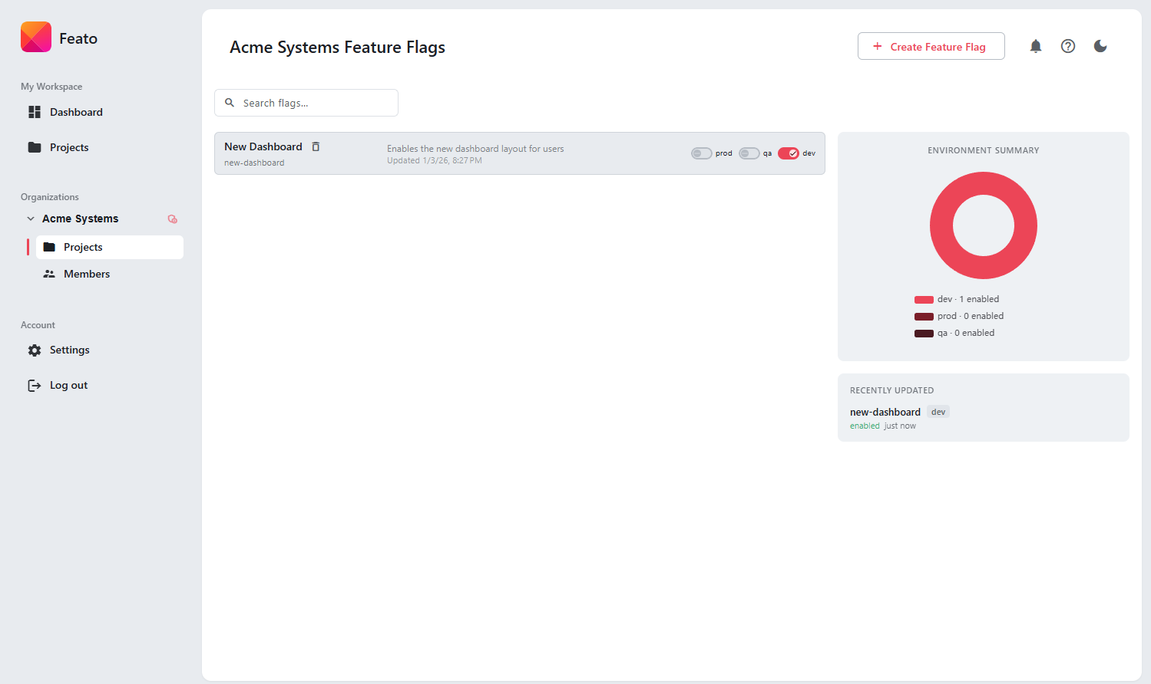Image resolution: width=1151 pixels, height=684 pixels.
Task: Switch to dark mode via moon icon
Action: (x=1100, y=46)
